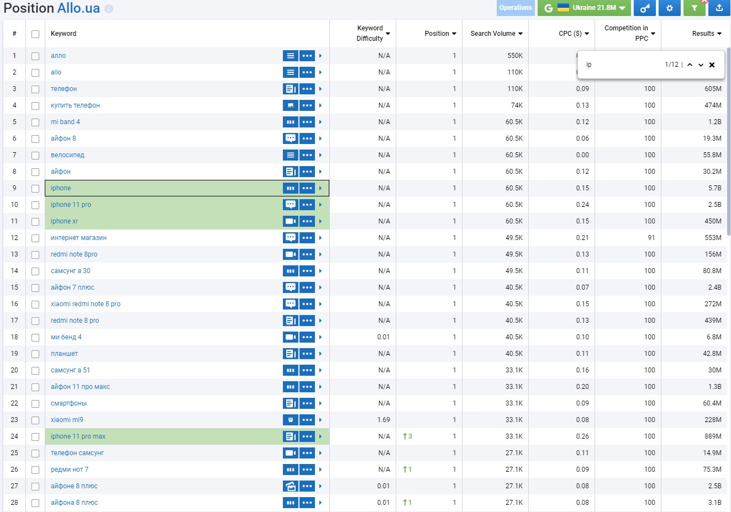Check the box for 'айфона 8 плюс' row
The image size is (731, 512).
[x=35, y=503]
